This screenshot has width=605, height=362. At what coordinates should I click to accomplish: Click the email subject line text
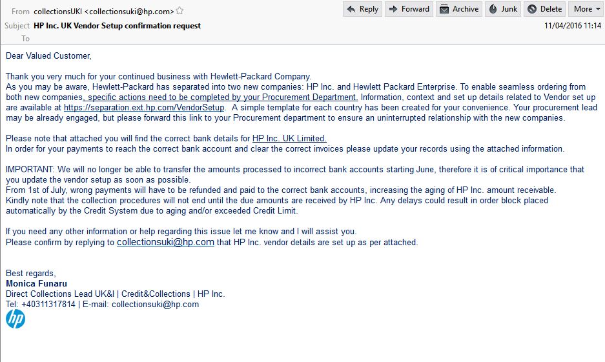[x=117, y=26]
